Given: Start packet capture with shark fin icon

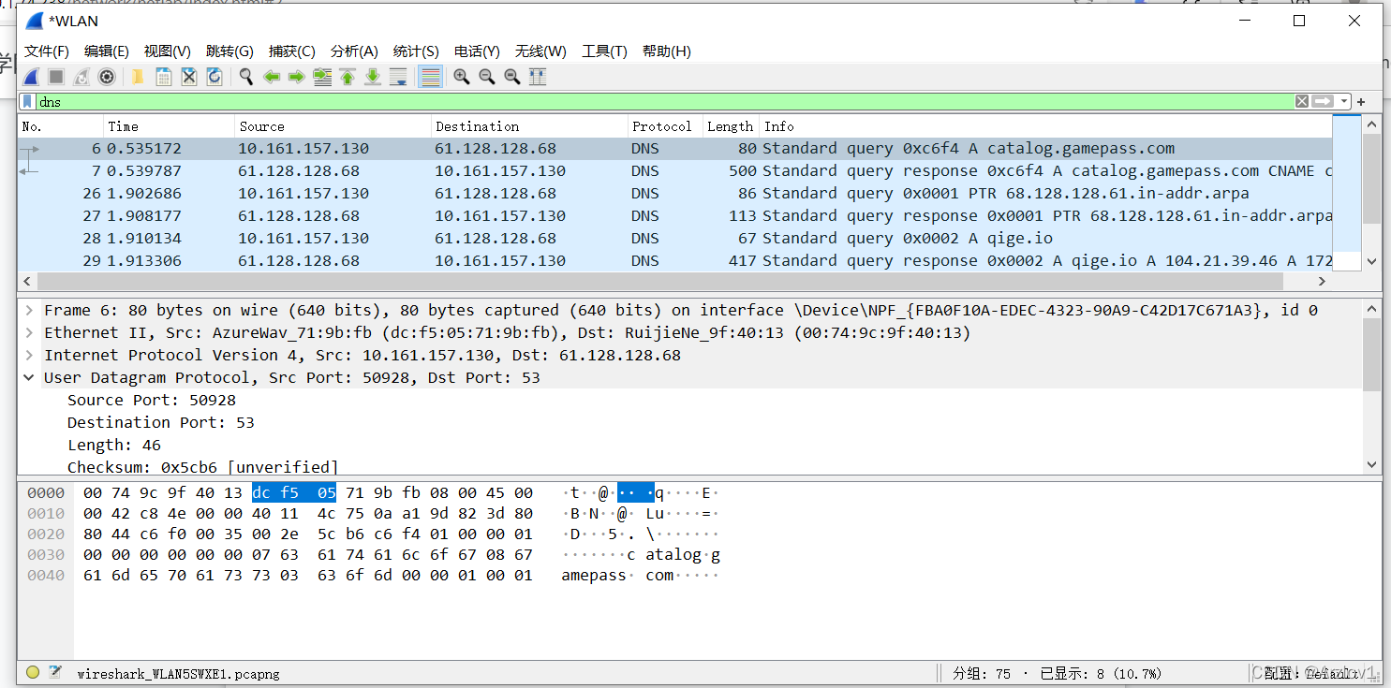Looking at the screenshot, I should click(31, 77).
